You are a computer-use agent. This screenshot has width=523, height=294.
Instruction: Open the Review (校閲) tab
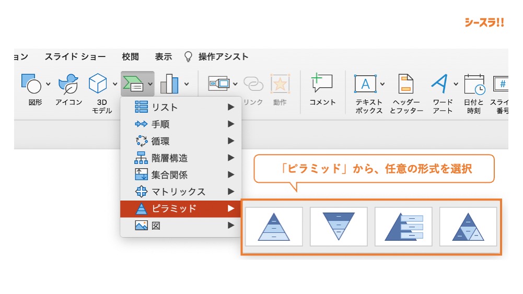pos(130,57)
